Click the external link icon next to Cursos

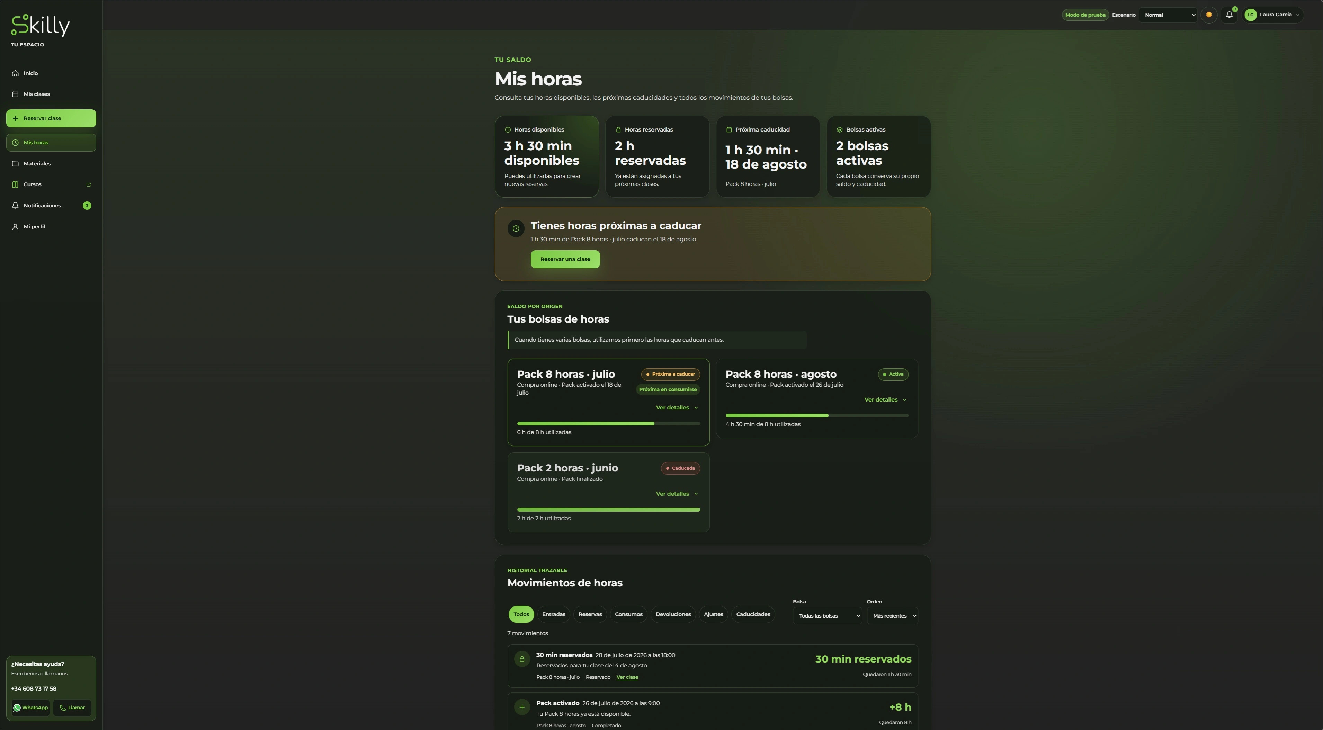(x=89, y=185)
